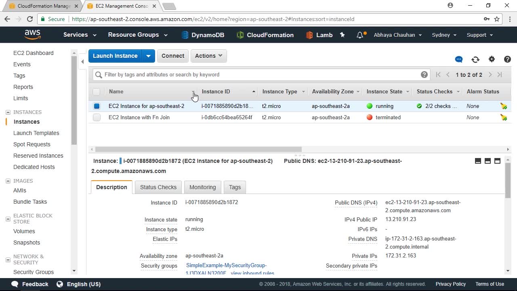Click the blue feedback chat icon
The image size is (517, 291).
[x=459, y=59]
